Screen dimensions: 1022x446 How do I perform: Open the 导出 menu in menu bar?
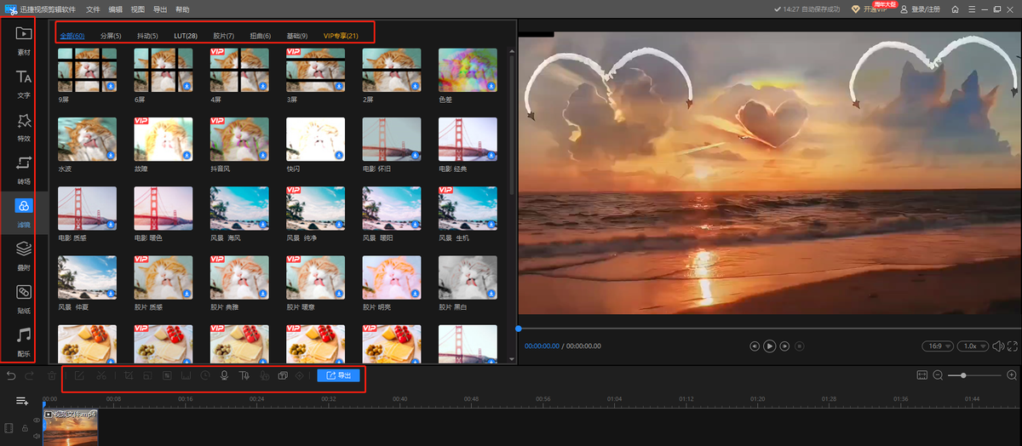tap(160, 9)
